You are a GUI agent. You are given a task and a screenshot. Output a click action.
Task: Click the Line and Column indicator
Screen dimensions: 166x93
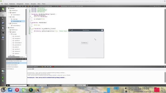pyautogui.click(x=157, y=6)
